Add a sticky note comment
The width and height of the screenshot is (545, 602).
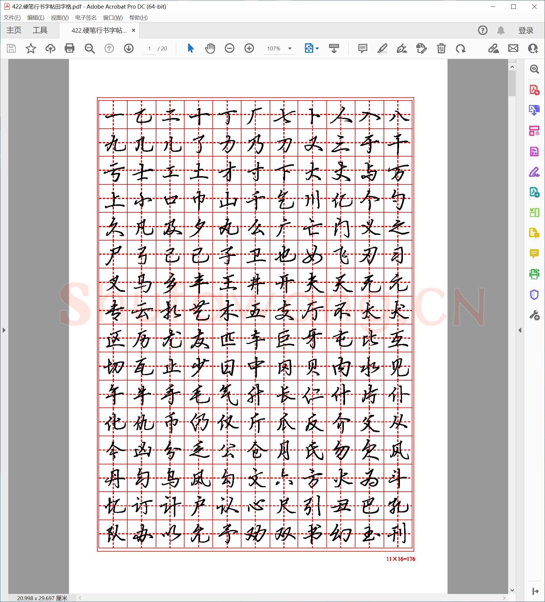coord(363,48)
